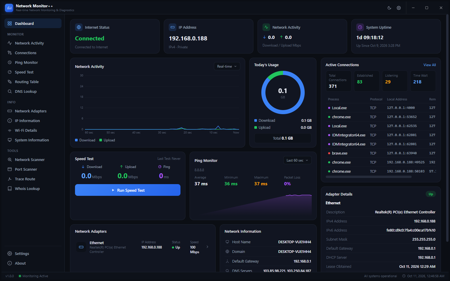Click the green Upload legend swatch under chart

pos(101,140)
